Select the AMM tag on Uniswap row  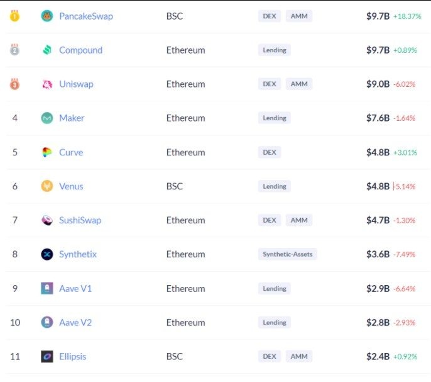[x=299, y=84]
